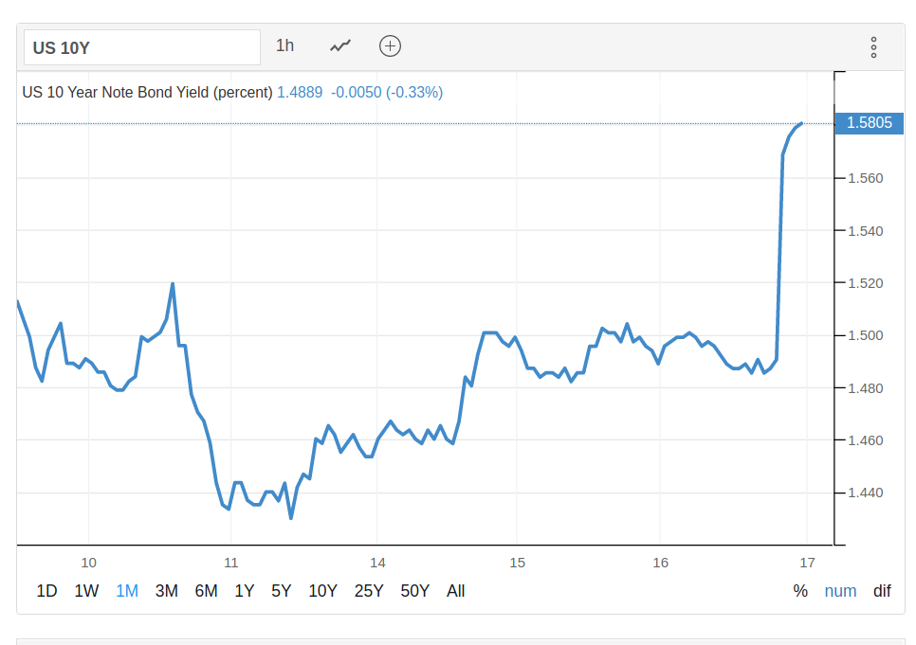Open the chart type line icon
This screenshot has height=645, width=916.
pos(340,45)
